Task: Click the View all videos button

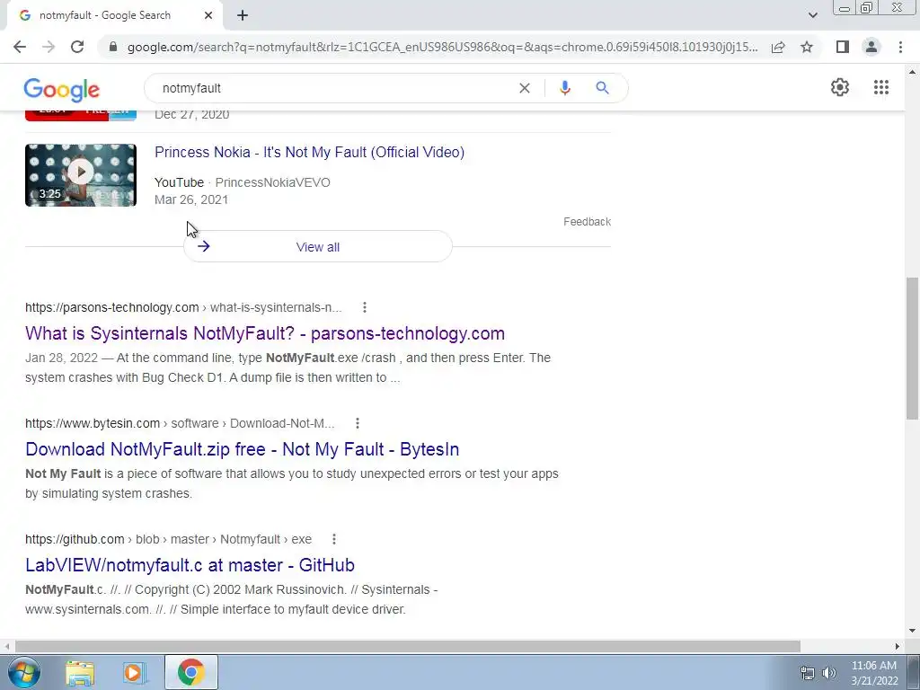Action: pyautogui.click(x=318, y=246)
